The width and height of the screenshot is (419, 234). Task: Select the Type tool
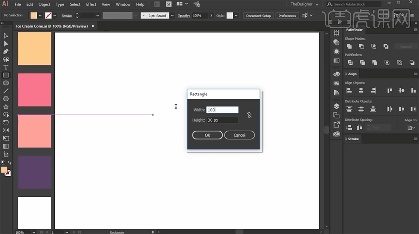6,67
